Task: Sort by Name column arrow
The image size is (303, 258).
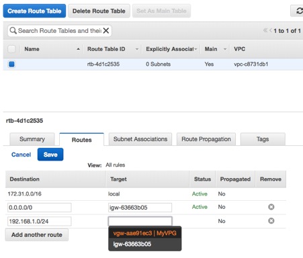Action: 78,49
